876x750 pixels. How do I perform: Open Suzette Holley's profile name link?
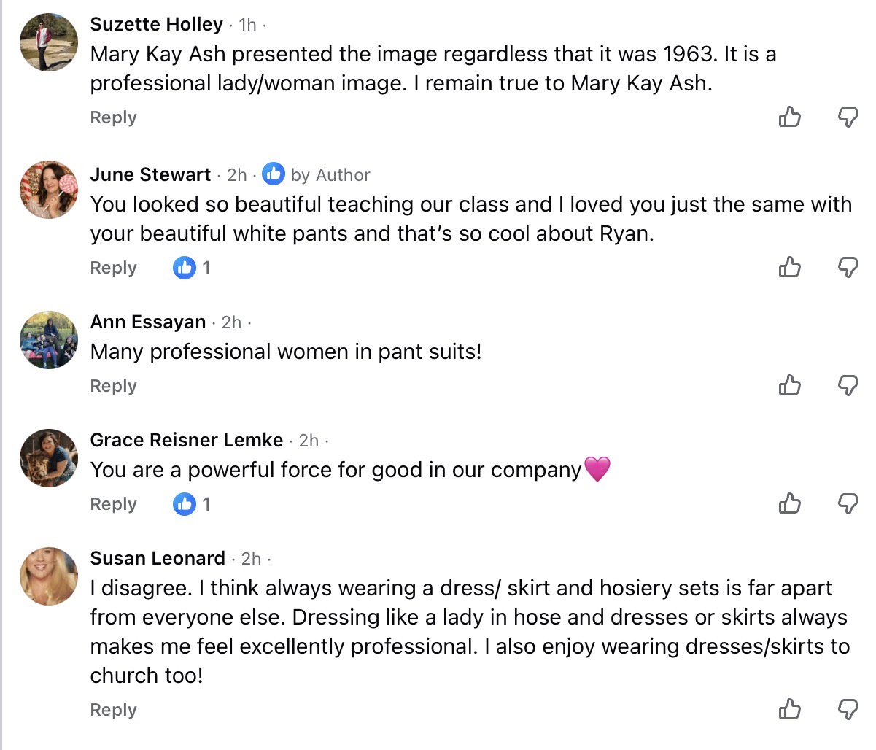point(156,24)
